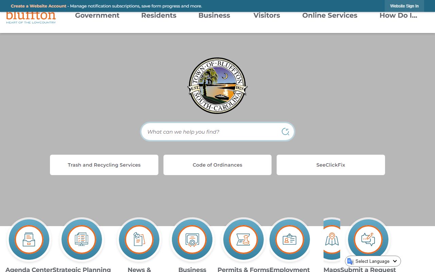
Task: Click the Employment text label
Action: click(290, 269)
